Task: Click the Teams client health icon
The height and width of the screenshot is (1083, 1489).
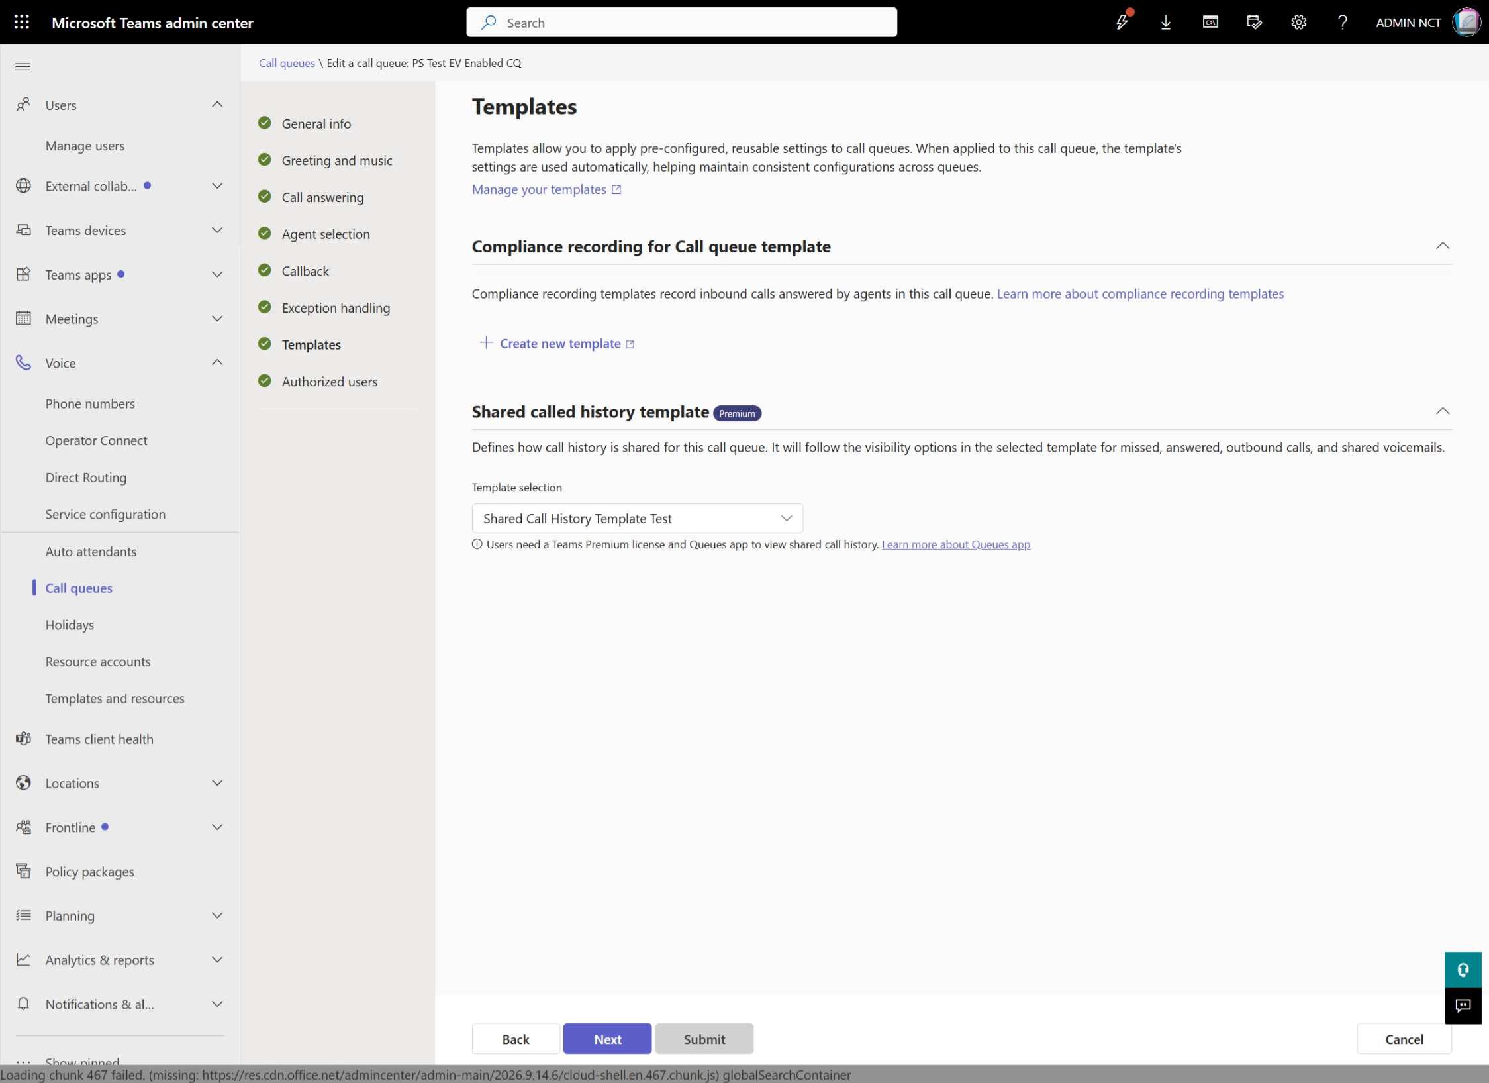Action: pyautogui.click(x=24, y=739)
